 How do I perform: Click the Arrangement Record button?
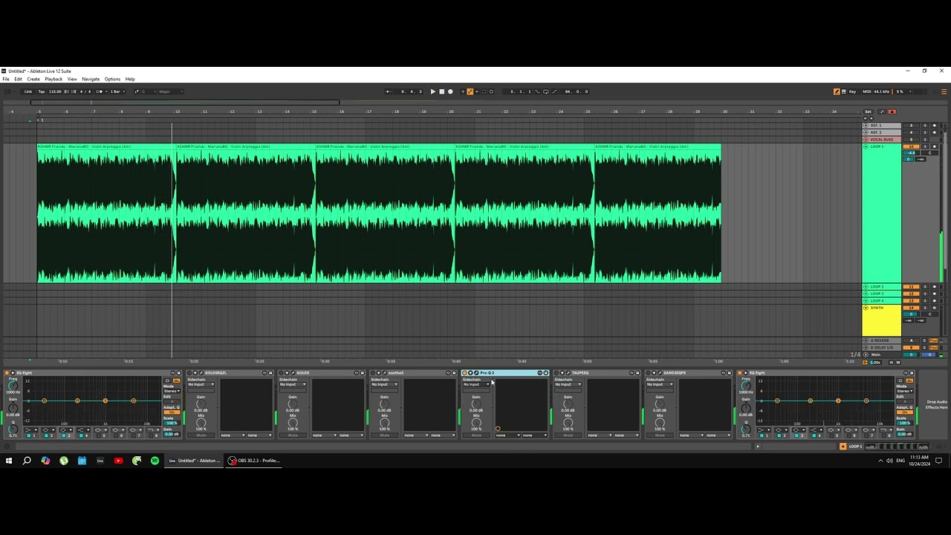(450, 91)
